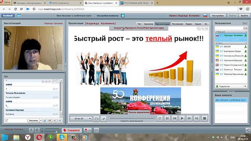Open the Послать send options arrow
The width and height of the screenshot is (251, 141).
tap(41, 121)
